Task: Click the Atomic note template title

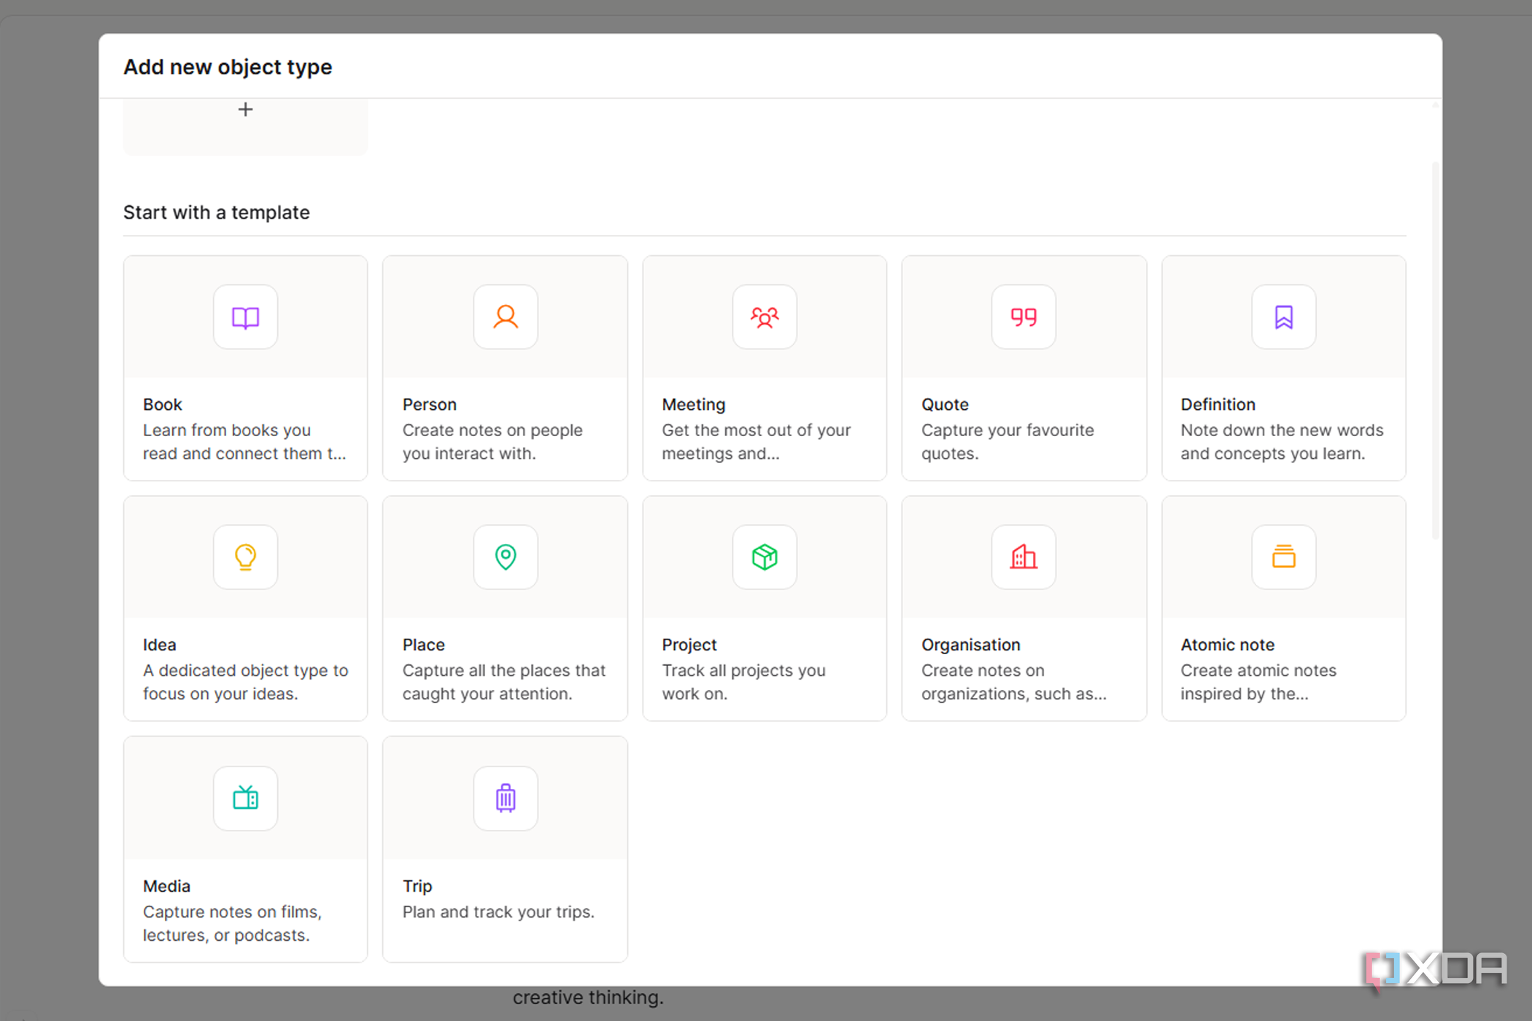Action: click(x=1227, y=645)
